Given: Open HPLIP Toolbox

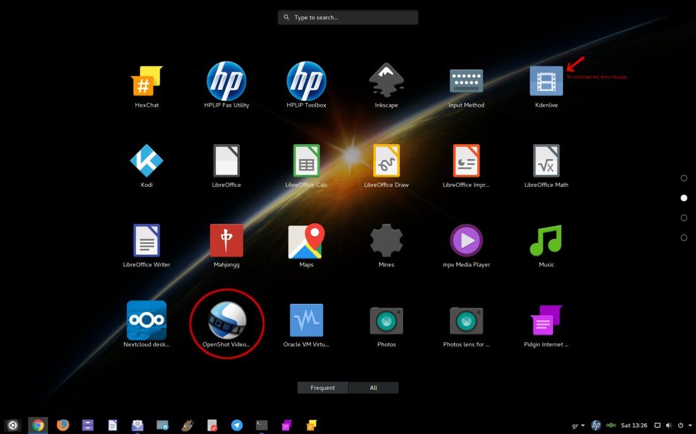Looking at the screenshot, I should pyautogui.click(x=306, y=81).
